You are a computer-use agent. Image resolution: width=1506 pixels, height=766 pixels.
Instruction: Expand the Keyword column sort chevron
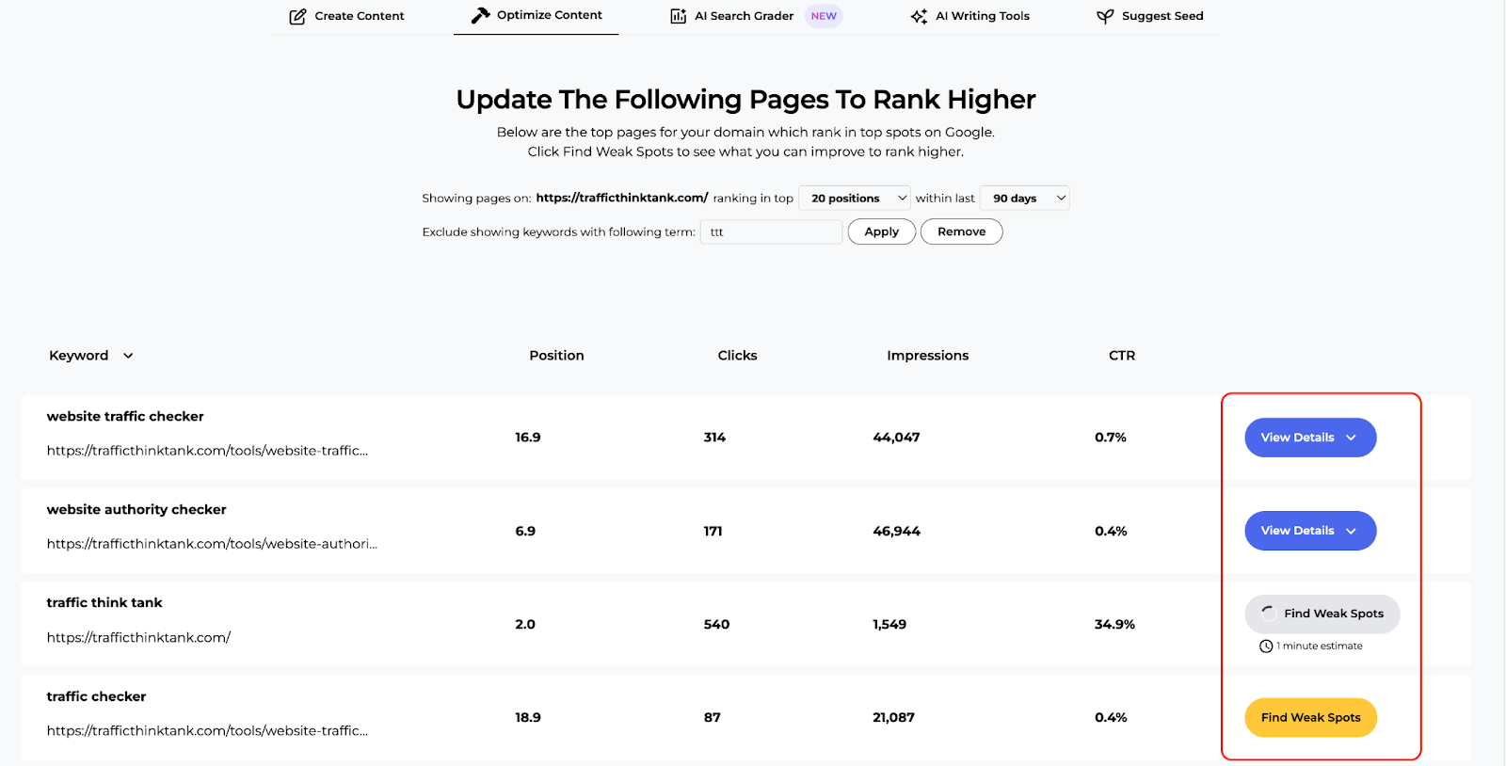(x=128, y=356)
